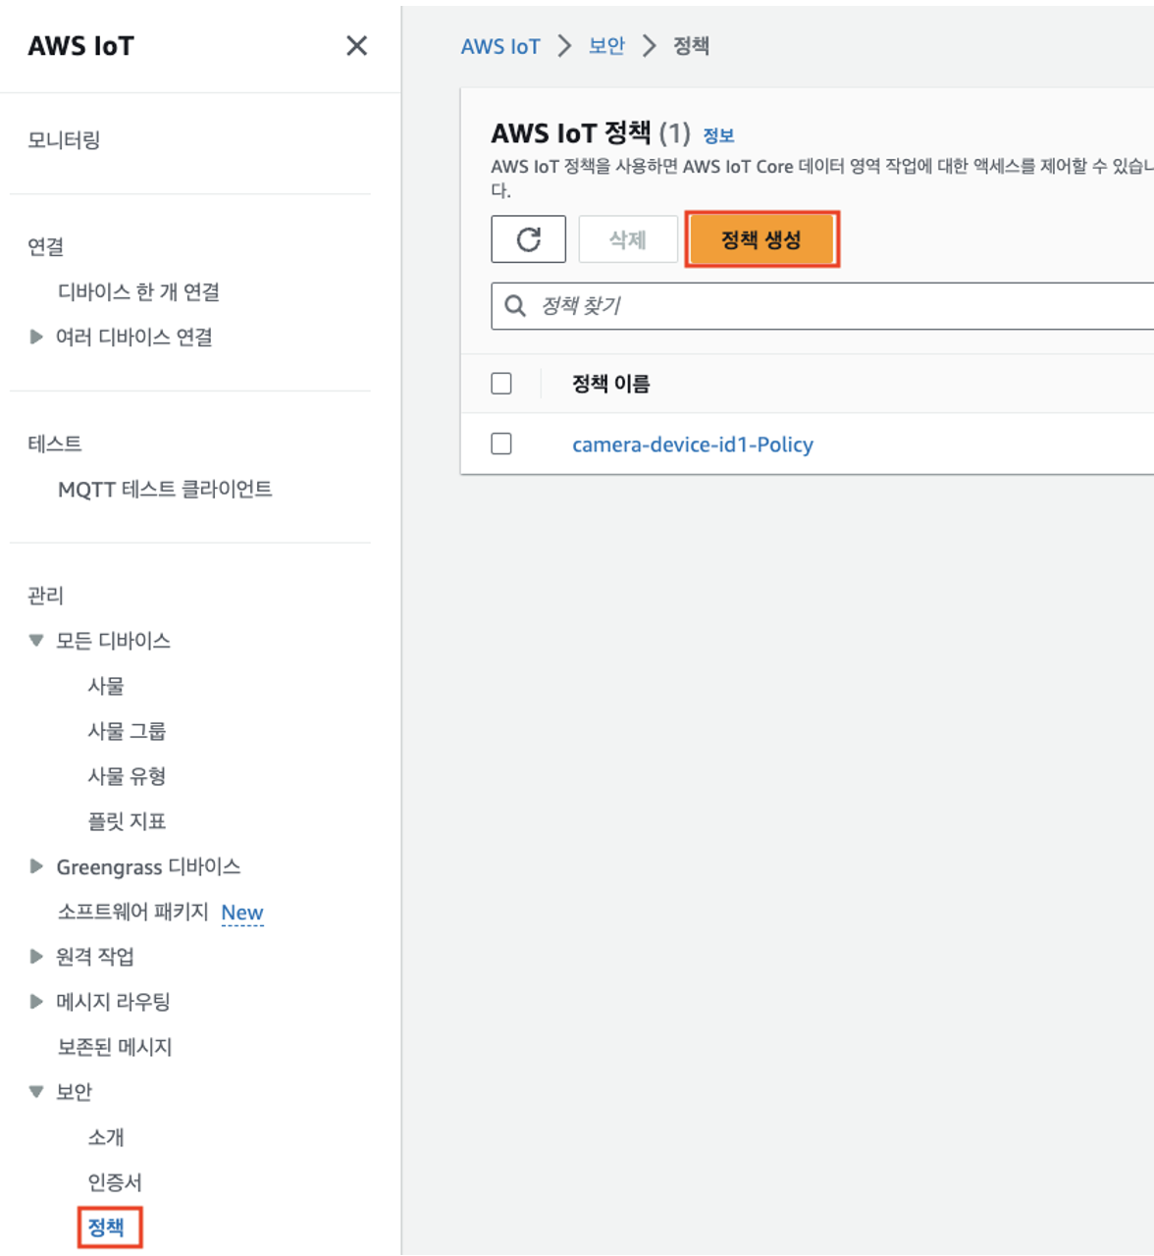Open 사물 under 모든 디바이스
1154x1256 pixels.
coord(106,686)
